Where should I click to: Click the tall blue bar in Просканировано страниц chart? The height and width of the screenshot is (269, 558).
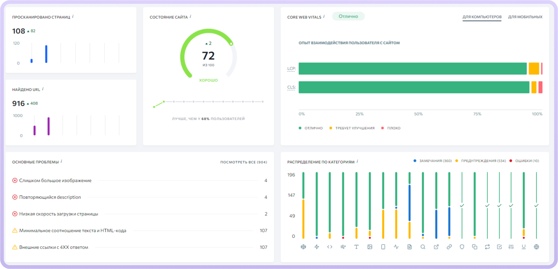tap(46, 54)
